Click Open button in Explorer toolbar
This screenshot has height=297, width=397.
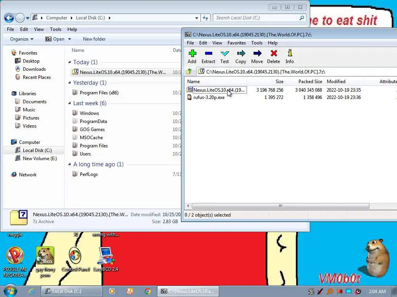coord(55,39)
